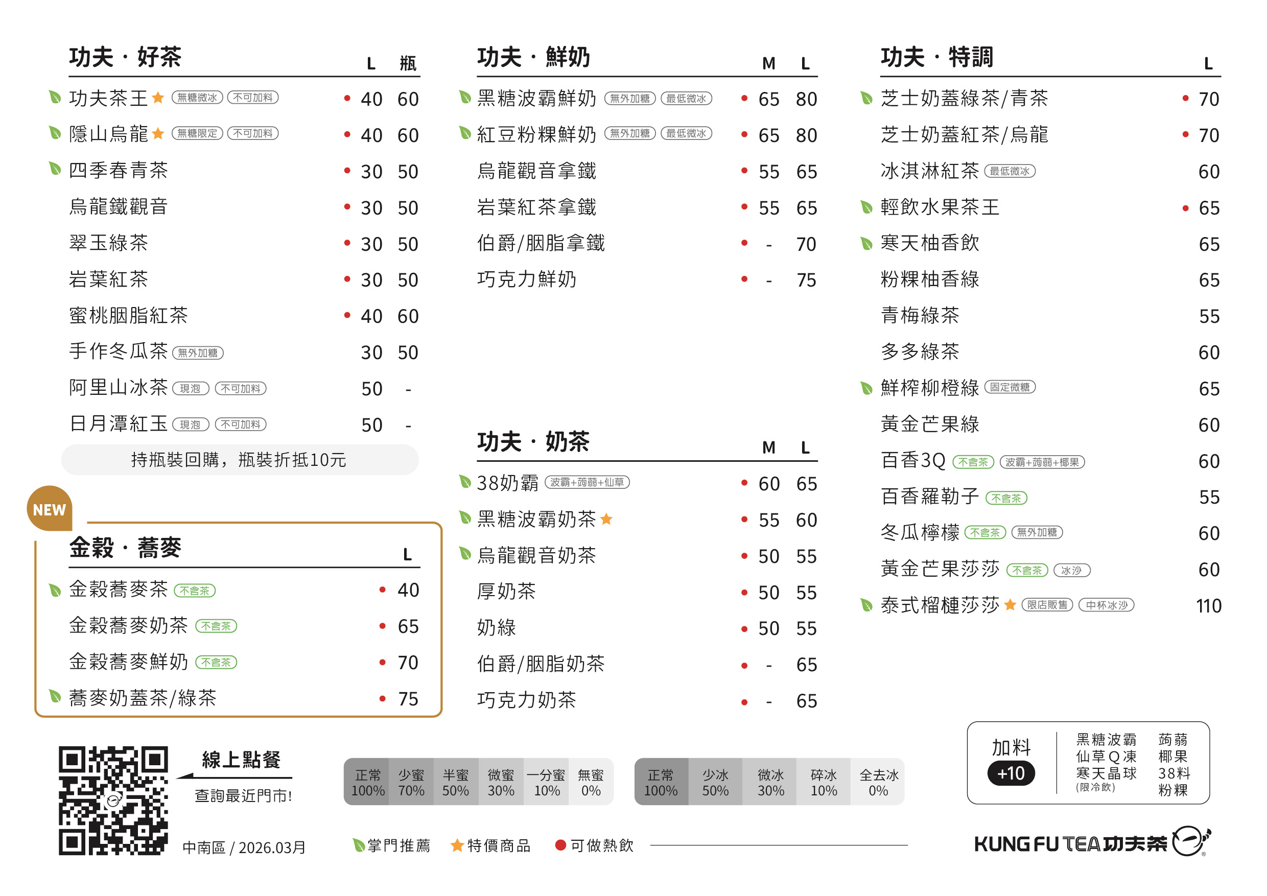
Task: Click the 持瓶裝回購 bottle discount banner
Action: pyautogui.click(x=240, y=460)
